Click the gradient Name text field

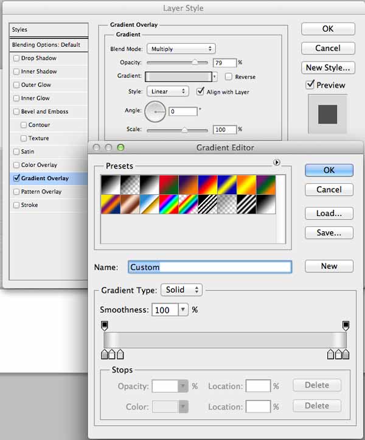pos(210,267)
